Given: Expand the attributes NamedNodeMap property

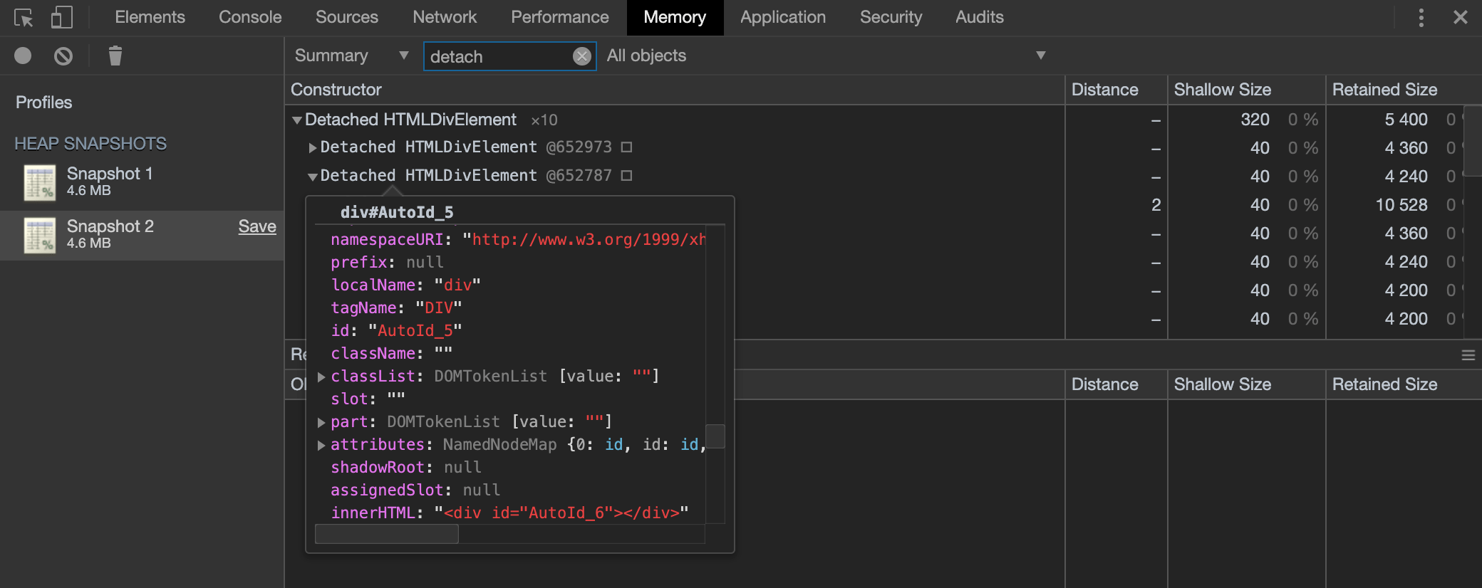Looking at the screenshot, I should (x=321, y=445).
